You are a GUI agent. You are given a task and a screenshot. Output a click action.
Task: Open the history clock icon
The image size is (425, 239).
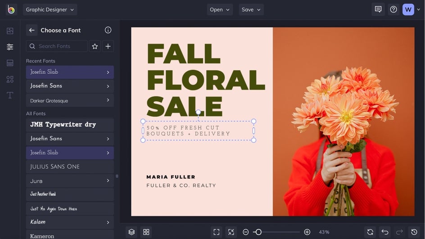click(414, 232)
